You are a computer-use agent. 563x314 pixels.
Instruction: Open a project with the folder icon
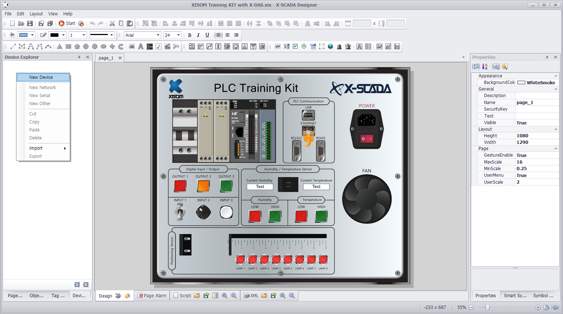pos(21,23)
